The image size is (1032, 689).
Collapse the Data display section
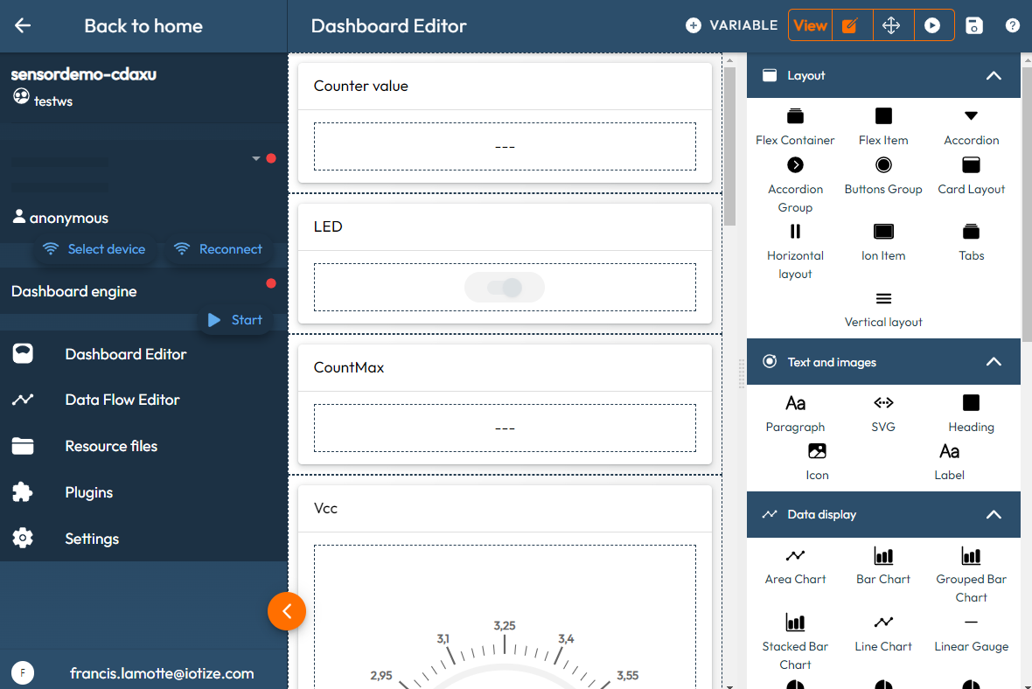[994, 514]
